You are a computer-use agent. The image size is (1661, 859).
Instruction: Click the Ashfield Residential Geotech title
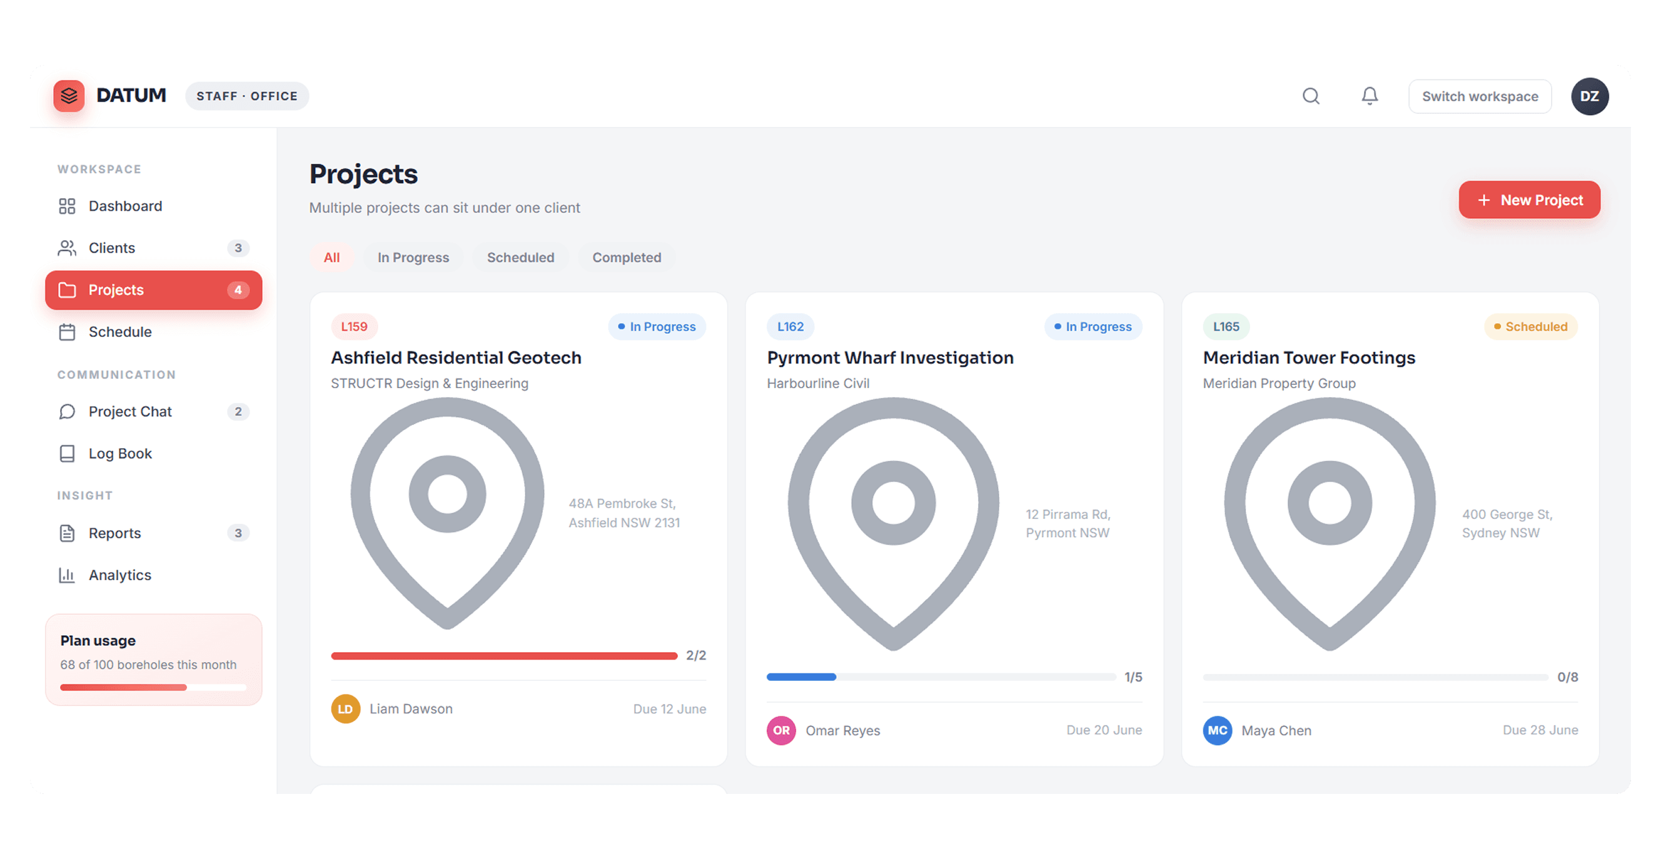(456, 358)
